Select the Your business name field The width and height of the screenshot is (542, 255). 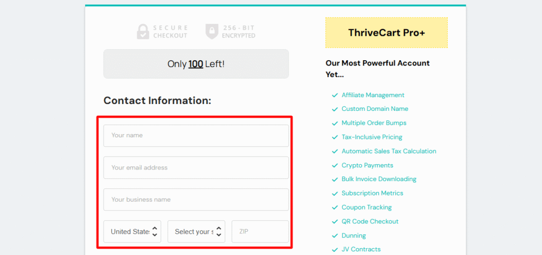[x=196, y=200]
